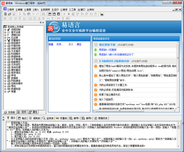Image resolution: width=184 pixels, height=152 pixels.
Task: Click the grid alignment icon in layout toolbar
Action: pos(5,18)
